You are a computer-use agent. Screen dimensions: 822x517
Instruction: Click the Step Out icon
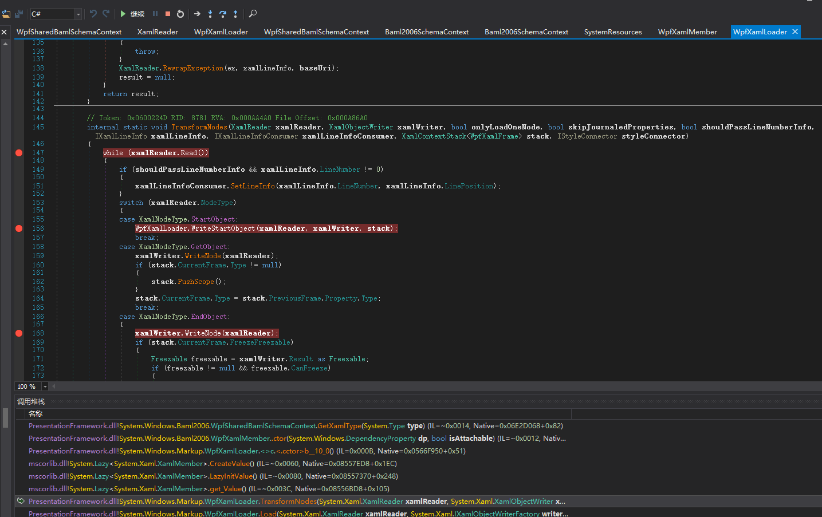coord(235,14)
